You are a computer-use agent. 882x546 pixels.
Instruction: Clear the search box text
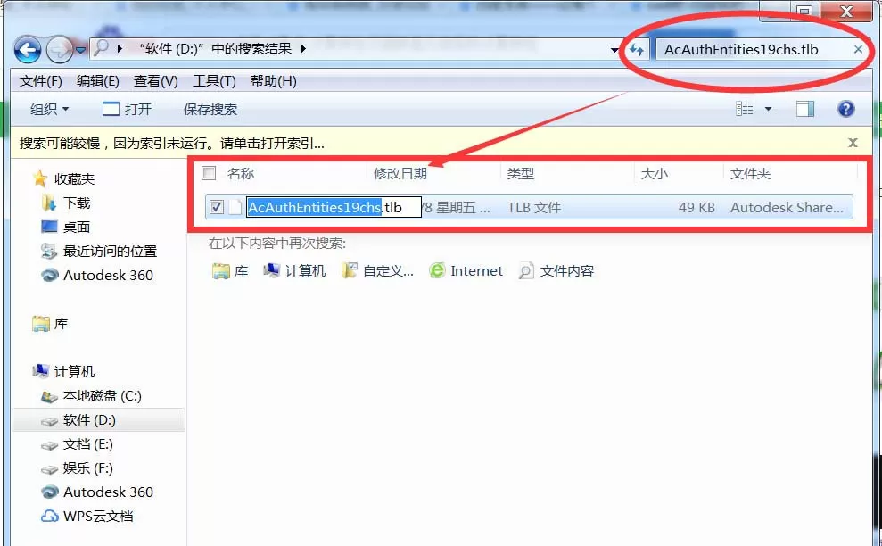click(858, 50)
